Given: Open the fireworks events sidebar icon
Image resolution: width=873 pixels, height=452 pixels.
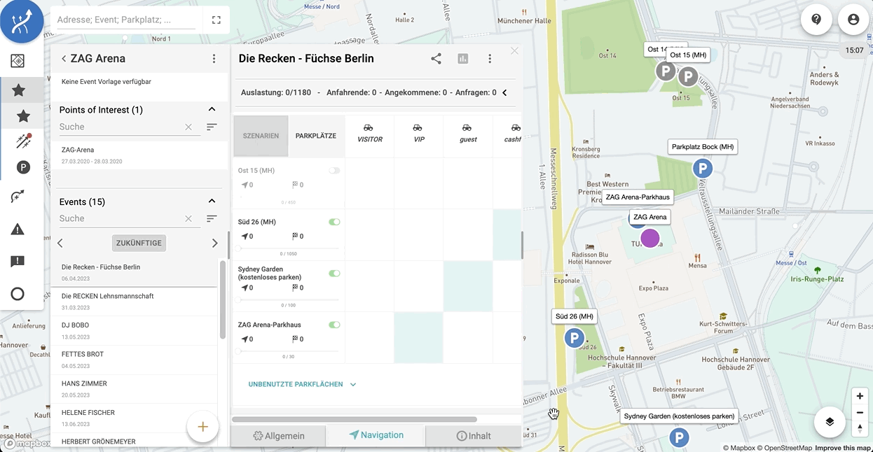Looking at the screenshot, I should pos(23,141).
